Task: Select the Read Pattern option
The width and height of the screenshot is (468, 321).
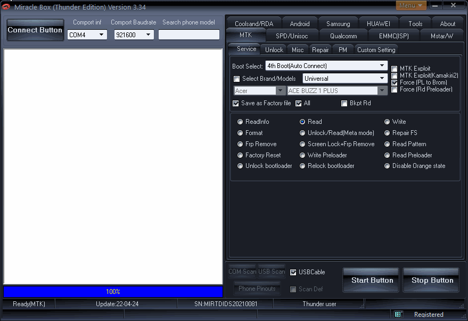Action: [x=387, y=144]
